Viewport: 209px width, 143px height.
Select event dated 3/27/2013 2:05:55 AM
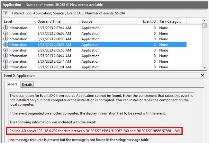pyautogui.click(x=94, y=50)
